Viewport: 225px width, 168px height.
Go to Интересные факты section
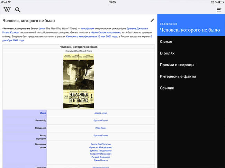178,76
